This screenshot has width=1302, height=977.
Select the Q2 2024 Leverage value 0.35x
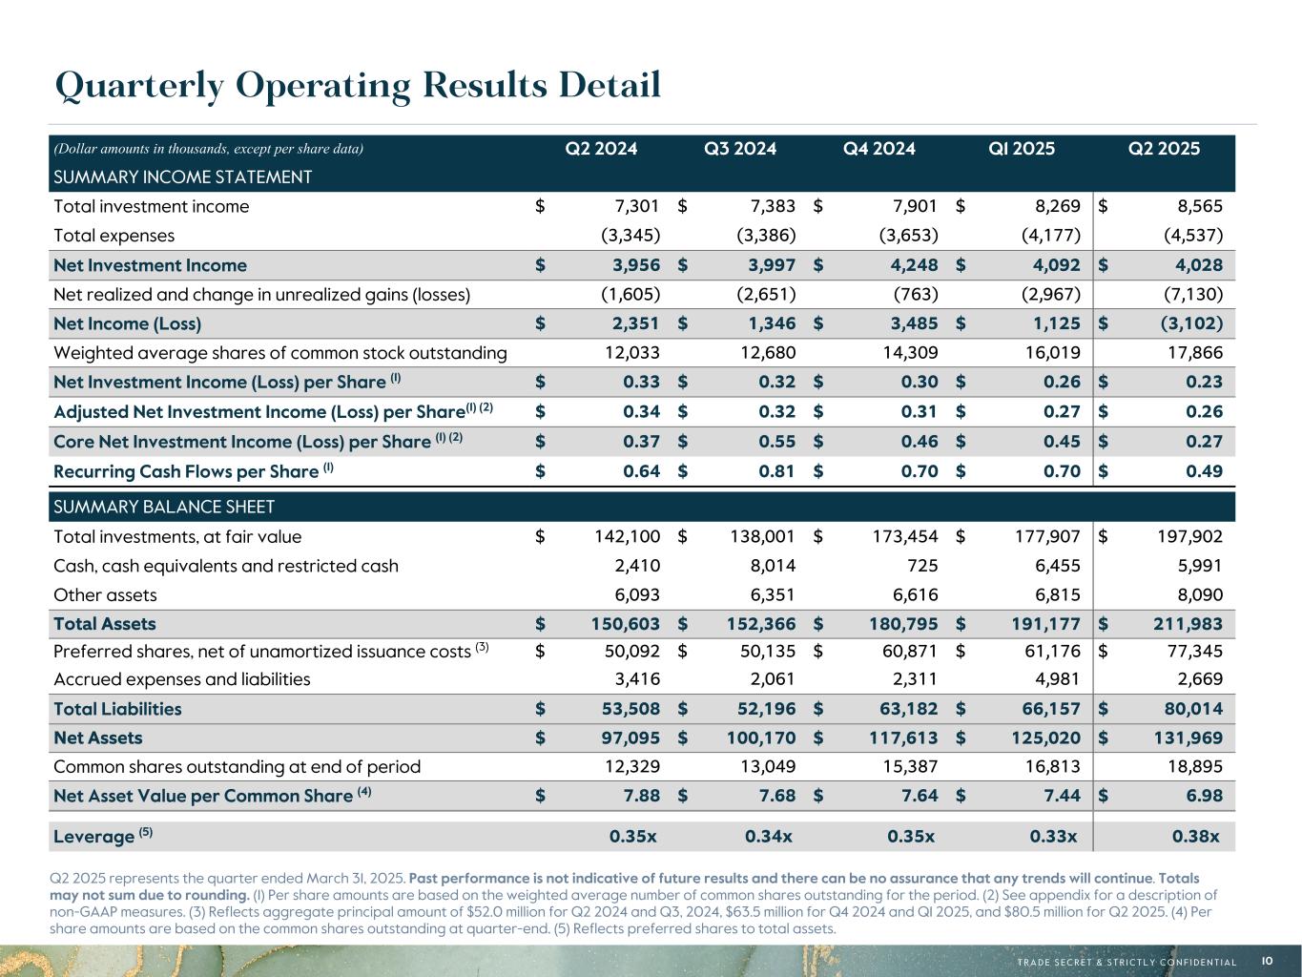click(x=633, y=837)
